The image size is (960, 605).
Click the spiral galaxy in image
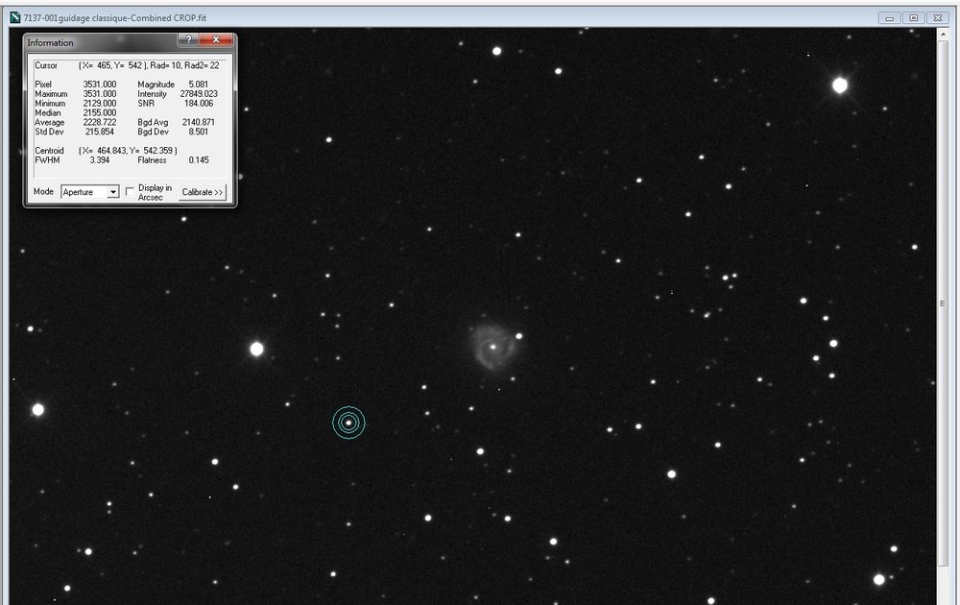click(492, 347)
